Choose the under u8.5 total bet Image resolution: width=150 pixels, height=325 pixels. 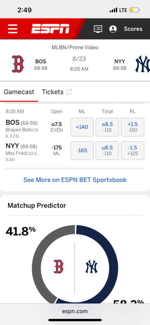coord(107,150)
